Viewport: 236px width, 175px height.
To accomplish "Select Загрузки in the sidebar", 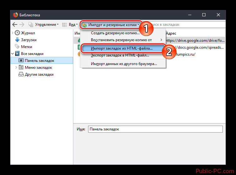I will 29,40.
